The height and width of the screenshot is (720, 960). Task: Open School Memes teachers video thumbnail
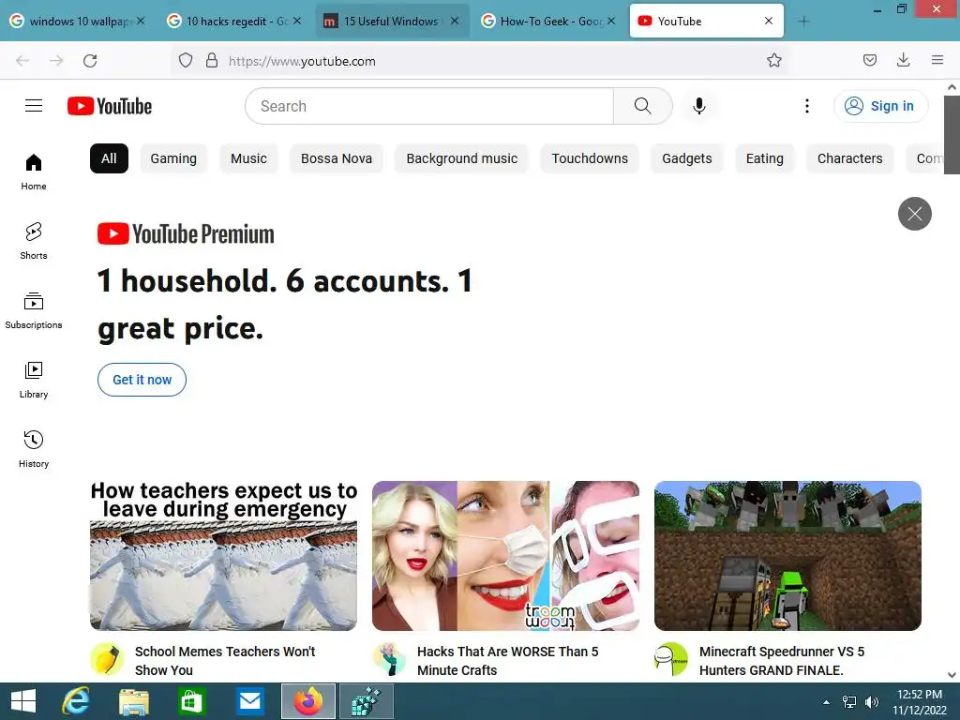(223, 556)
